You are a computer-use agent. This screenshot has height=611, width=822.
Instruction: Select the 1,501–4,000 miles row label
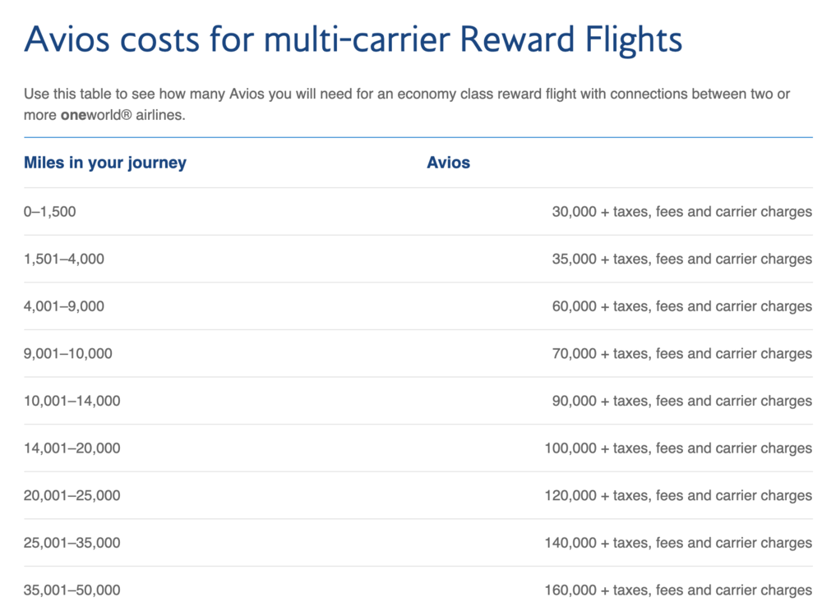pos(64,260)
